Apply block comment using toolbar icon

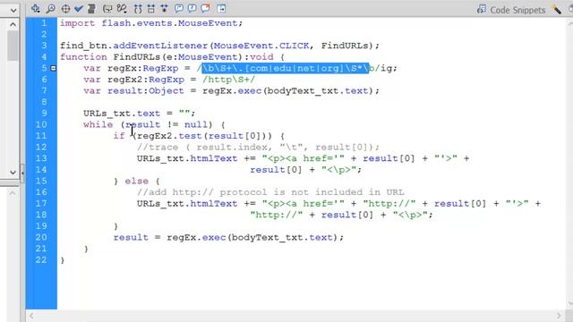click(x=178, y=8)
